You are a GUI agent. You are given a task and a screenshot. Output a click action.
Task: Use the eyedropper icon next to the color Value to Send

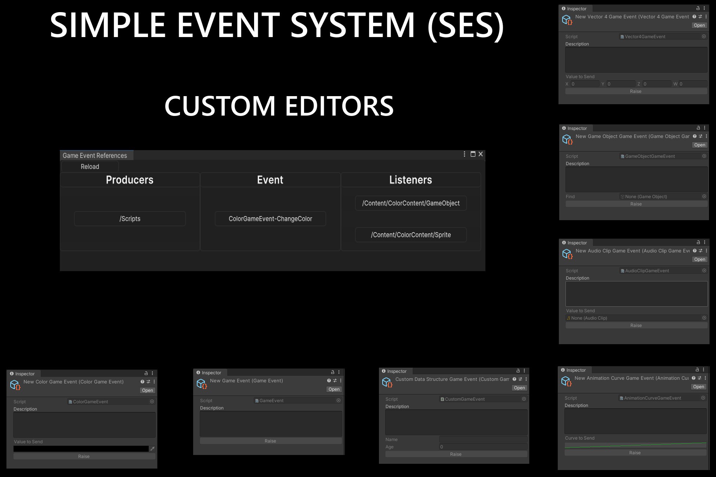click(152, 448)
